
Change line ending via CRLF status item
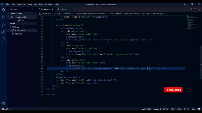coord(173,109)
